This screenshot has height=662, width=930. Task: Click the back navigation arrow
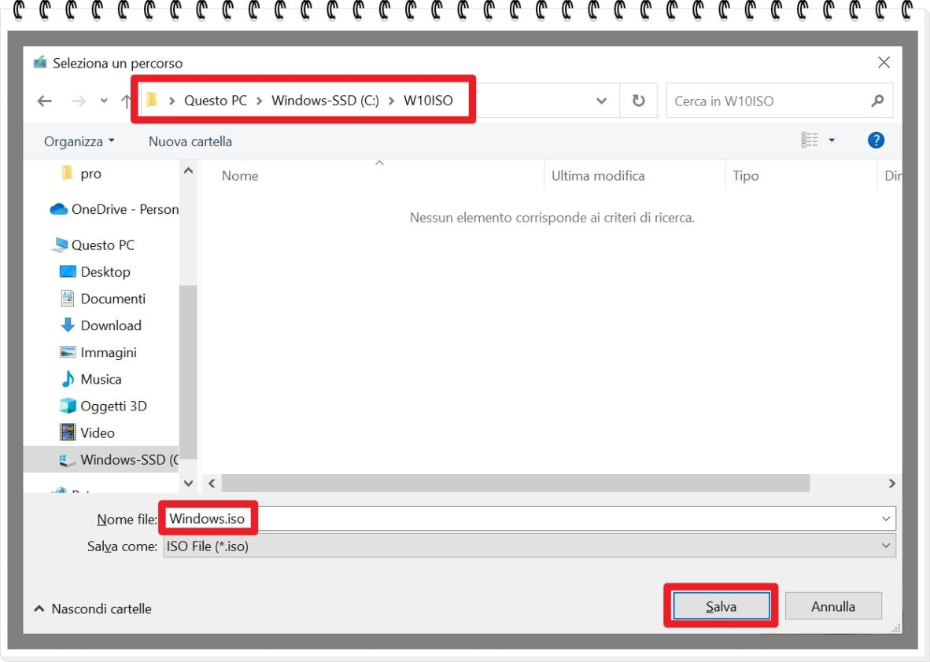coord(46,101)
